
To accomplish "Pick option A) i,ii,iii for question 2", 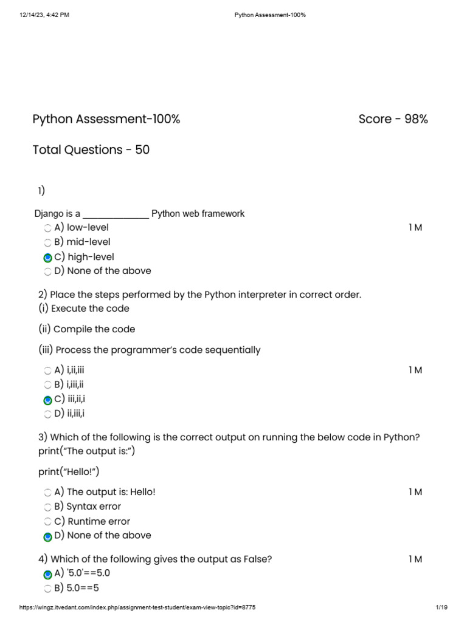I will [48, 371].
